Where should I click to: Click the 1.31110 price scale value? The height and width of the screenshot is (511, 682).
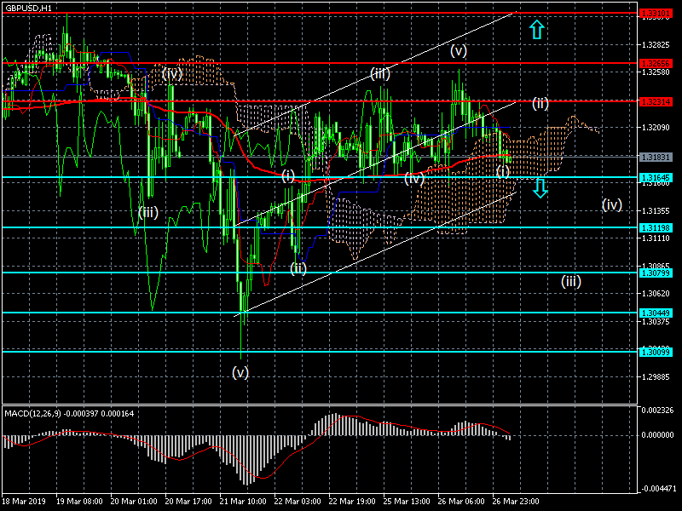click(656, 238)
